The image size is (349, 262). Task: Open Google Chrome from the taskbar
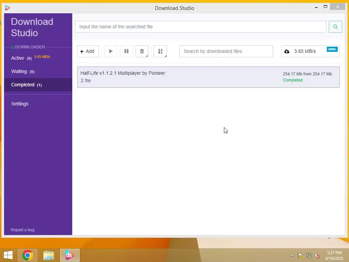pyautogui.click(x=28, y=255)
